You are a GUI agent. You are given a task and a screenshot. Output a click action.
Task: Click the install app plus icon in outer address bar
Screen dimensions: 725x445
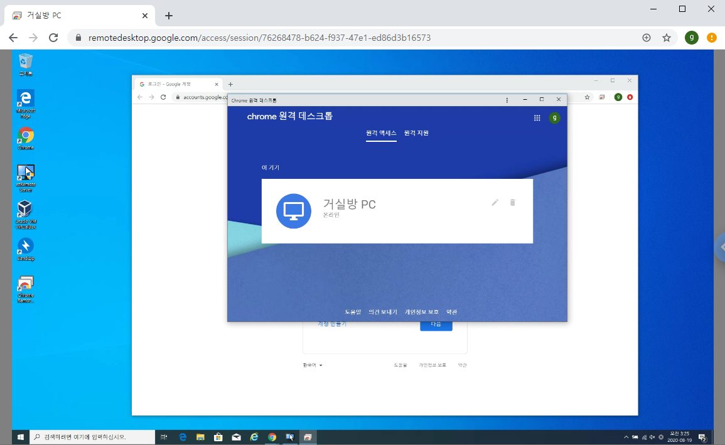tap(647, 38)
